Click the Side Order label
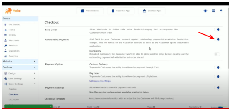 51,30
